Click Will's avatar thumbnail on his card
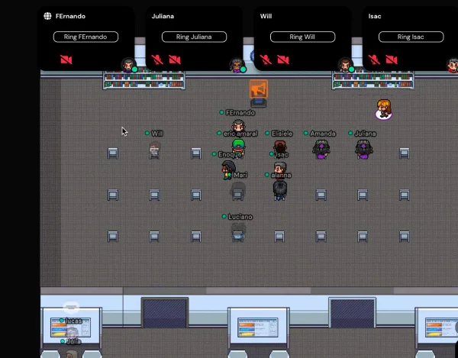This screenshot has height=358, width=458. coord(346,66)
